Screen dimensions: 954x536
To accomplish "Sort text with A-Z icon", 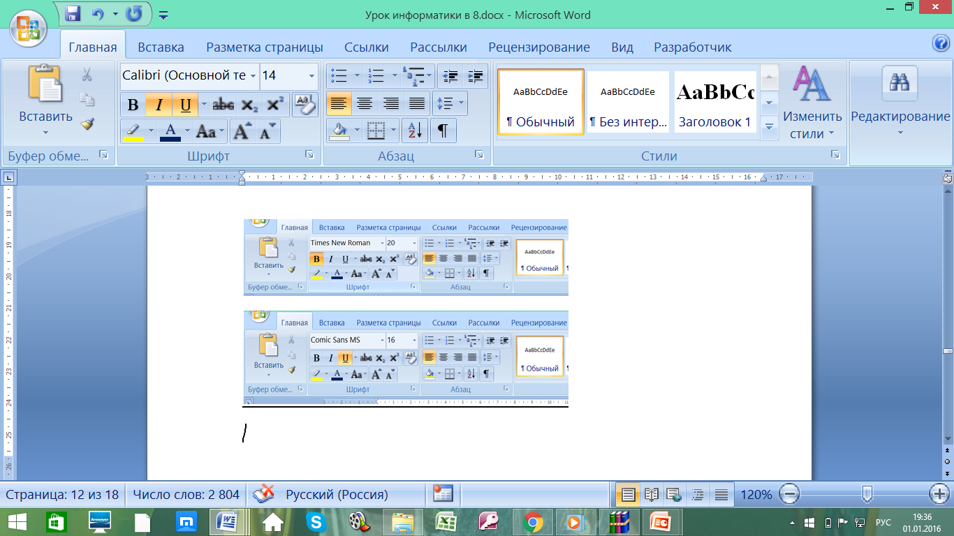I will tap(415, 131).
